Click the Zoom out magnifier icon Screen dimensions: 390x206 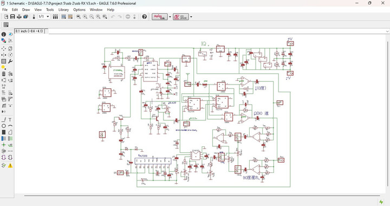pyautogui.click(x=92, y=17)
